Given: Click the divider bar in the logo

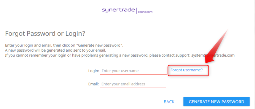Looking at the screenshot, I should click(x=136, y=11).
